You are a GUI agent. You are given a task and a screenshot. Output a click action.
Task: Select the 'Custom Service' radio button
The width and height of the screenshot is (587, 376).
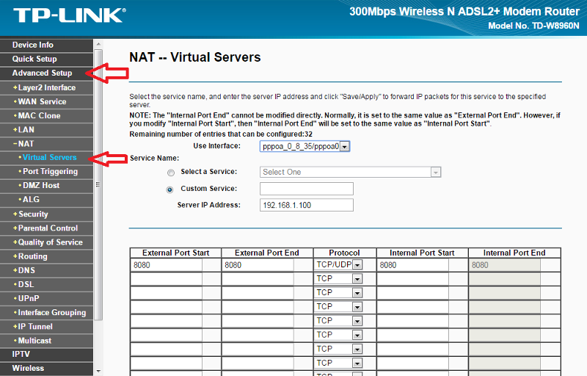click(x=171, y=189)
